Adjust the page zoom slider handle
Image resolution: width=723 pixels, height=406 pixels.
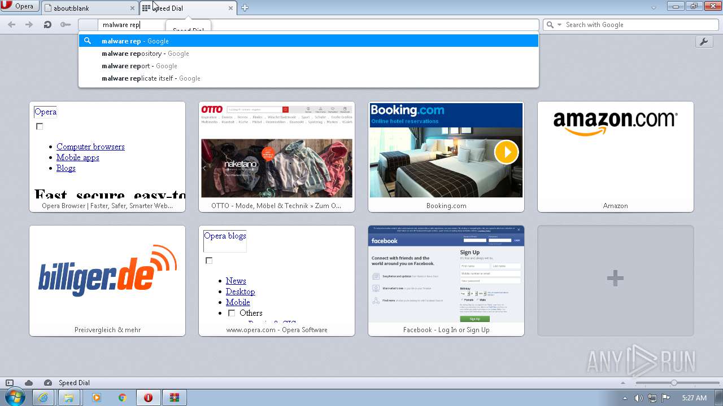coord(674,383)
